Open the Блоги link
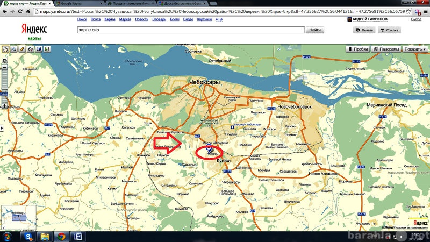This screenshot has width=430, height=242. click(x=174, y=19)
